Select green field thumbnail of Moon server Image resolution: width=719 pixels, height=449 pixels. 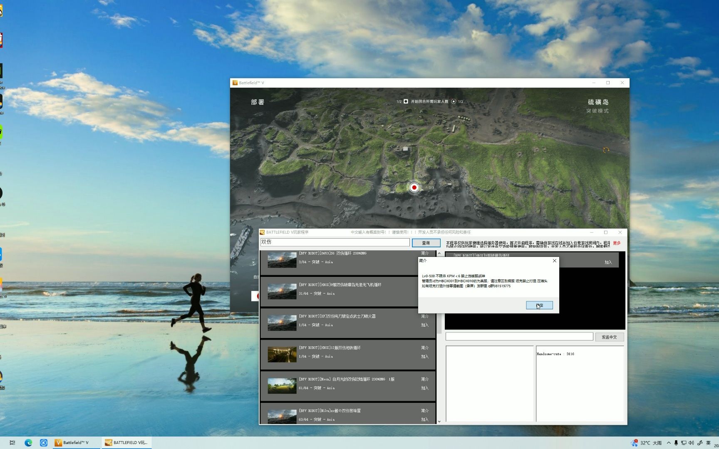click(282, 386)
